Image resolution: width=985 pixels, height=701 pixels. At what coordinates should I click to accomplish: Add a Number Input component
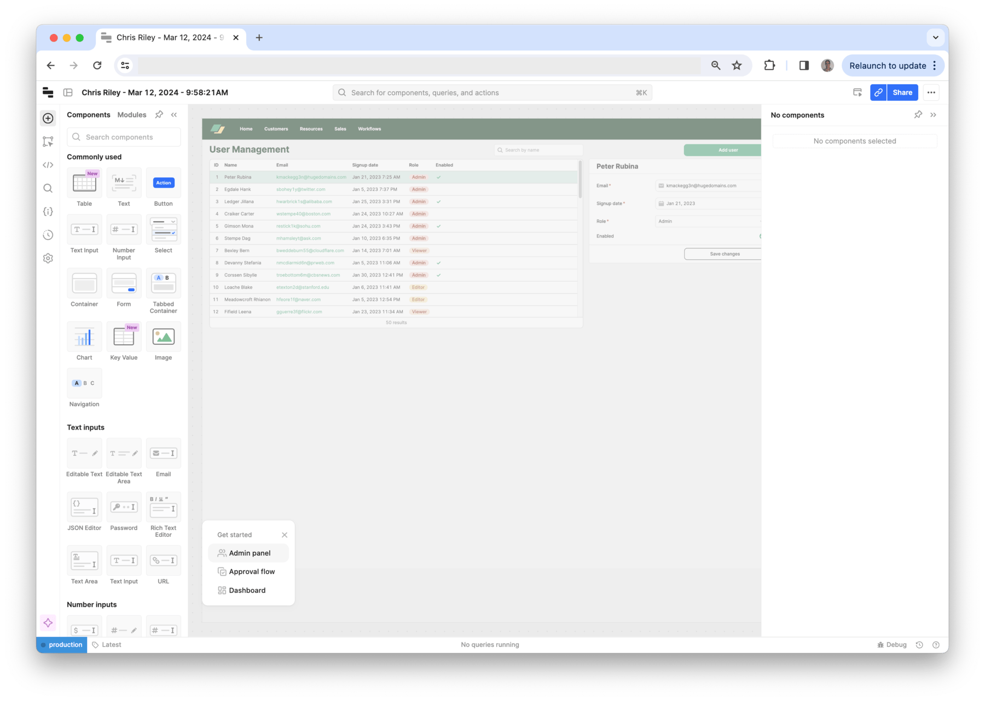(x=124, y=238)
